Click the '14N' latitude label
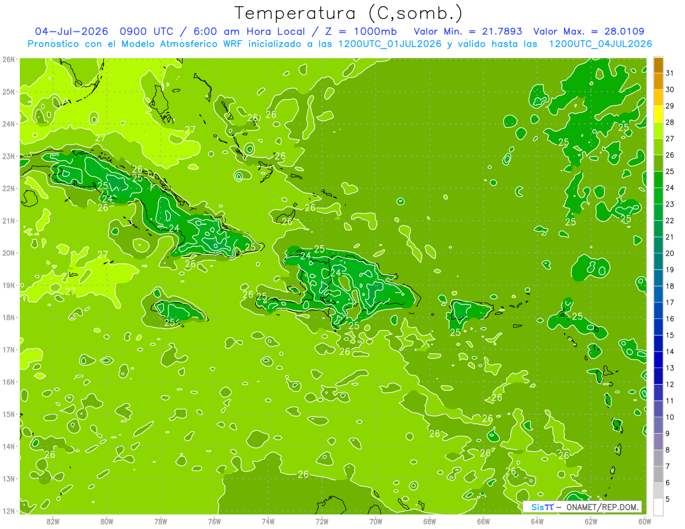Viewport: 685px width, 529px height. coord(9,446)
